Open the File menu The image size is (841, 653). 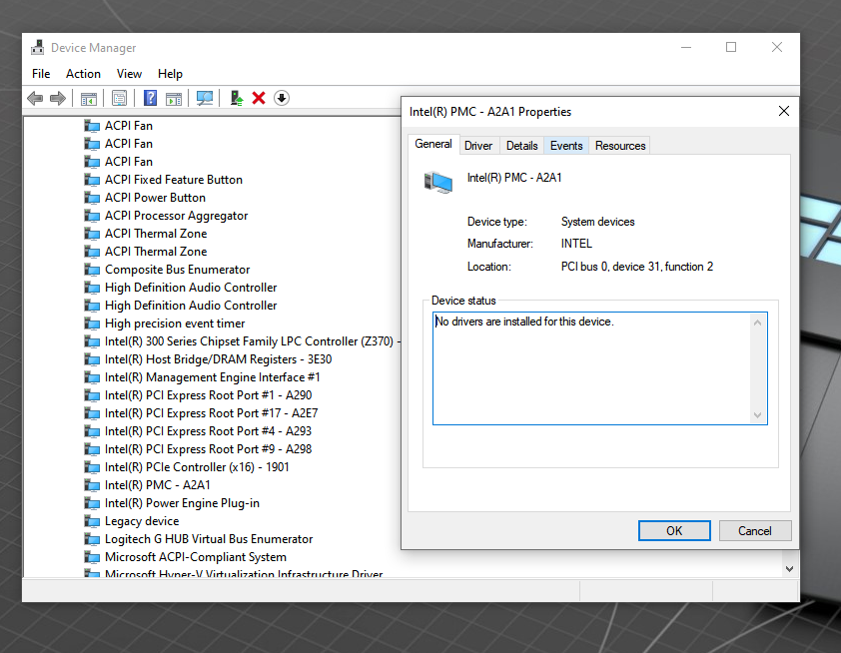41,74
